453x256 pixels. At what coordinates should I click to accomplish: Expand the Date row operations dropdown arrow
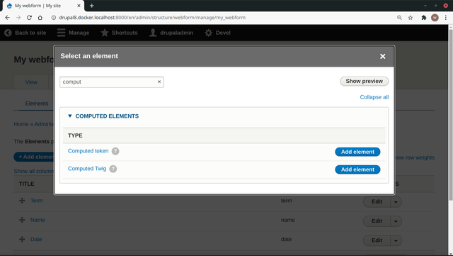point(396,240)
